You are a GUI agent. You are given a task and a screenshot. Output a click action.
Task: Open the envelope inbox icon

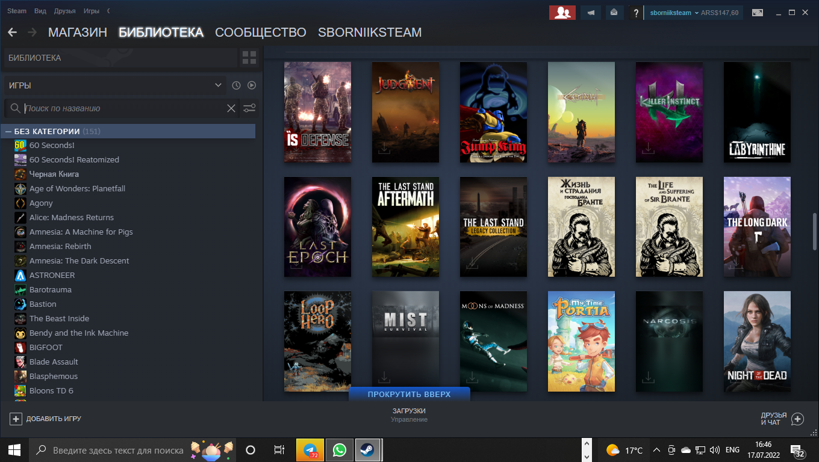(614, 13)
